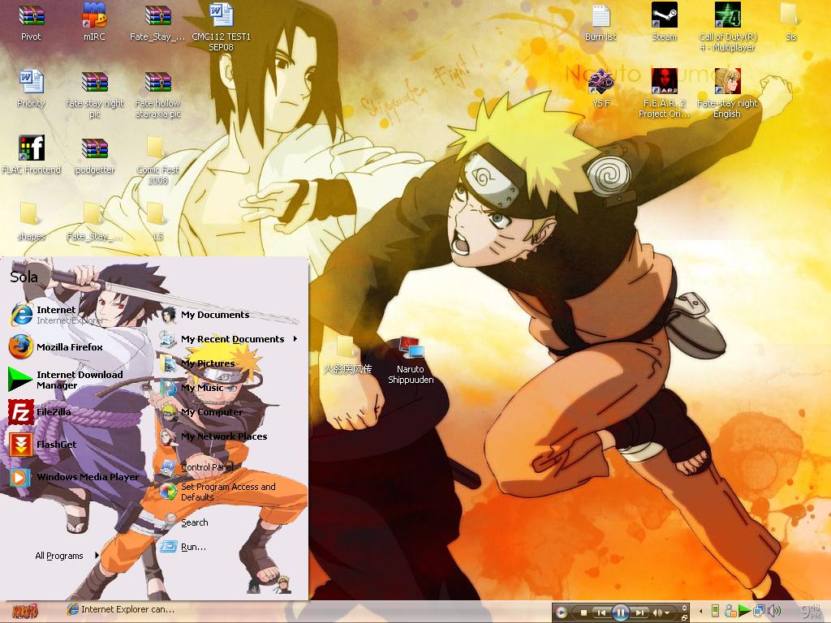Open the system volume tray icon
The image size is (831, 623).
point(774,611)
